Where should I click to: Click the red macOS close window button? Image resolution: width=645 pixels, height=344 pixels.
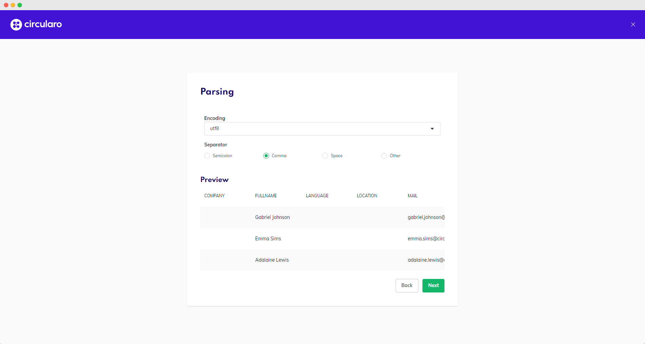[x=6, y=5]
